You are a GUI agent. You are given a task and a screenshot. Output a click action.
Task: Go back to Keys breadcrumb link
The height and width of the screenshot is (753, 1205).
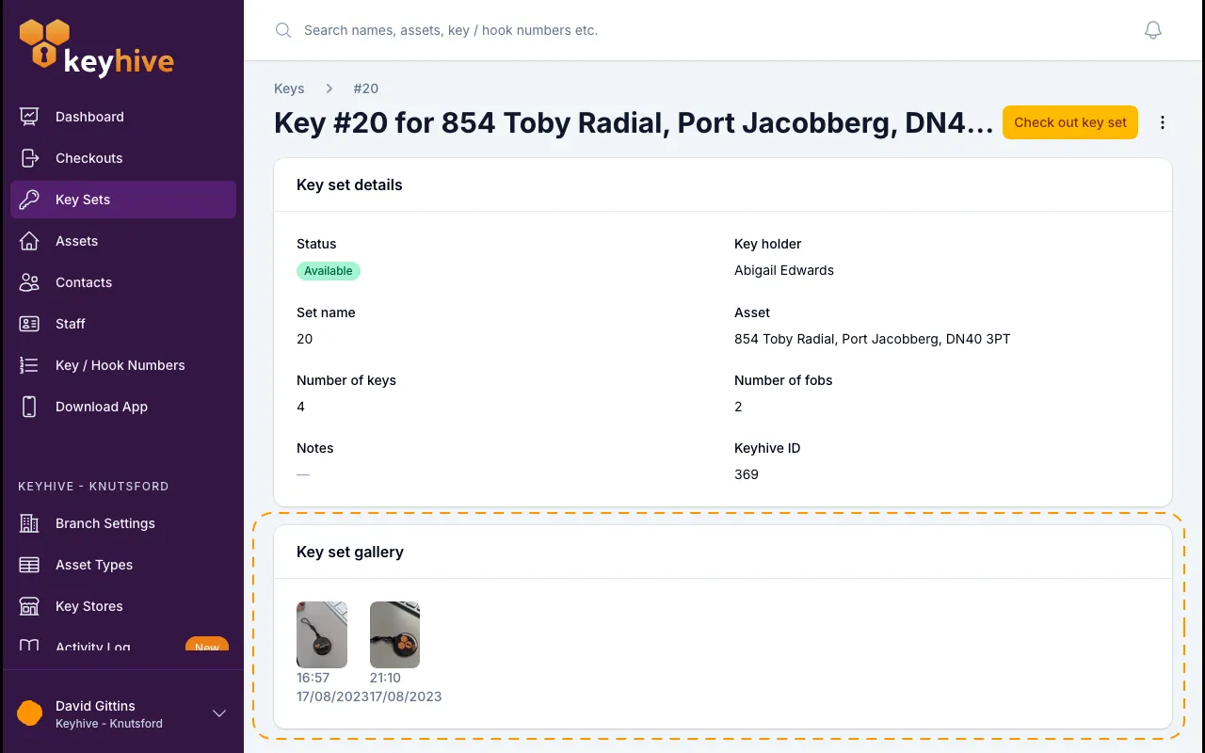tap(289, 88)
